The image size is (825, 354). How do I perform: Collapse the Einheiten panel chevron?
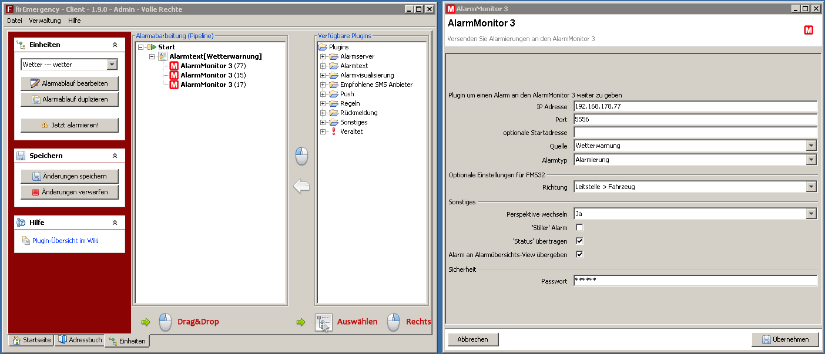[x=115, y=45]
